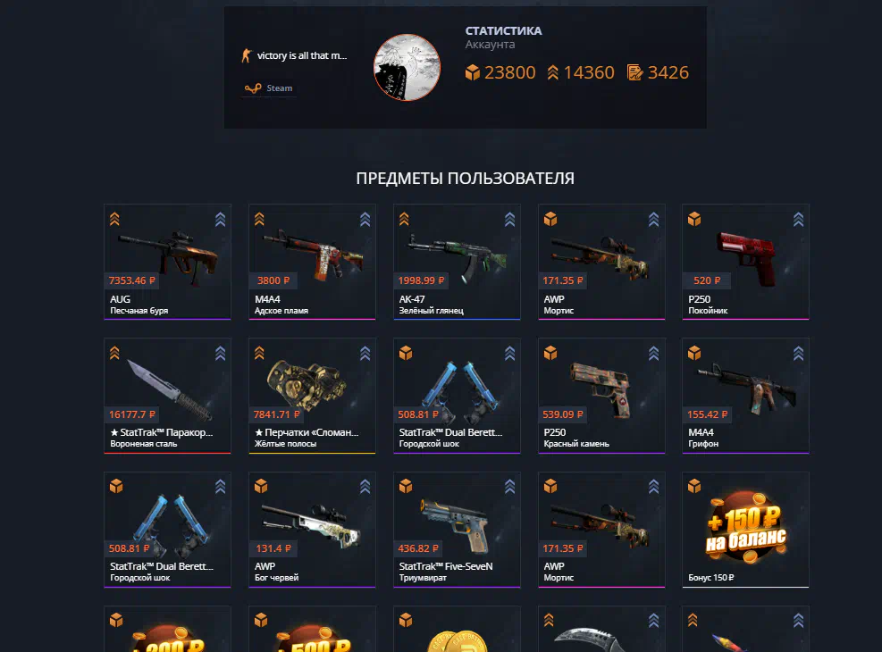Select the StatTrak Паракорд knife Вороненая сталь item

(168, 396)
